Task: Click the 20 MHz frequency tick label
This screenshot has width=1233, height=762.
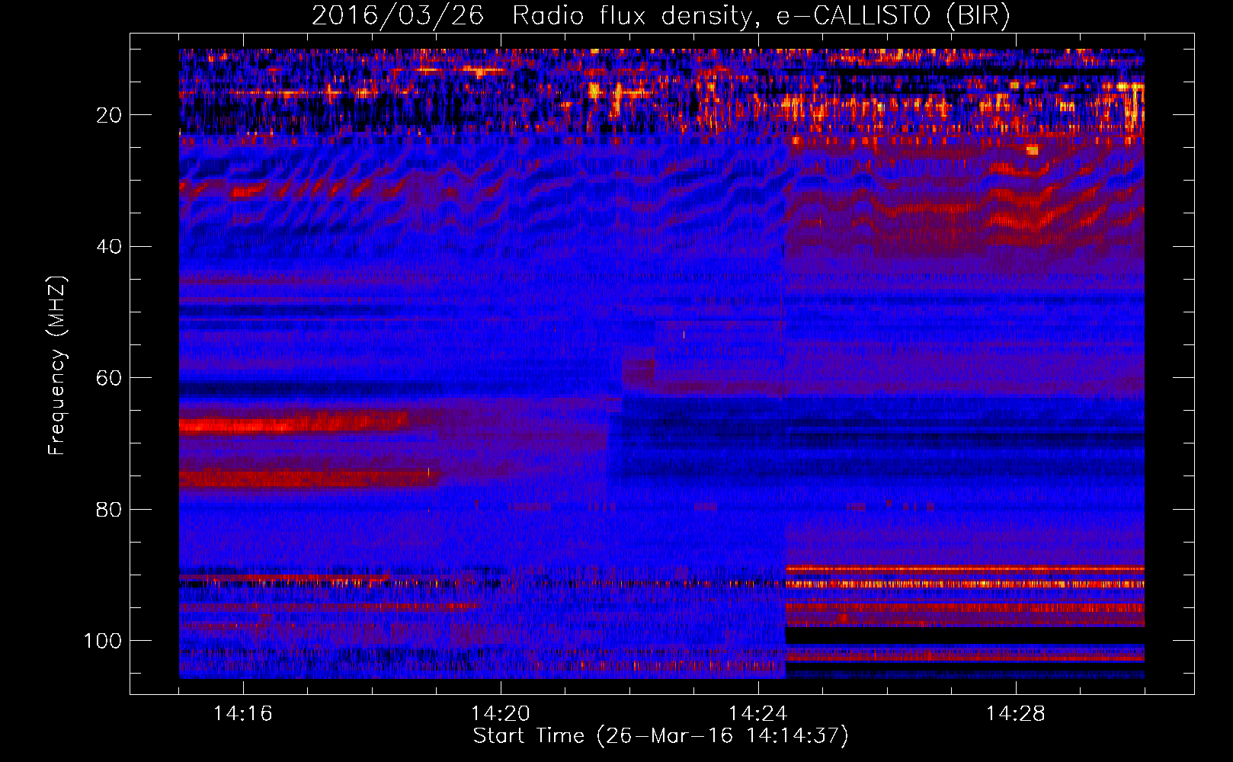Action: click(109, 115)
